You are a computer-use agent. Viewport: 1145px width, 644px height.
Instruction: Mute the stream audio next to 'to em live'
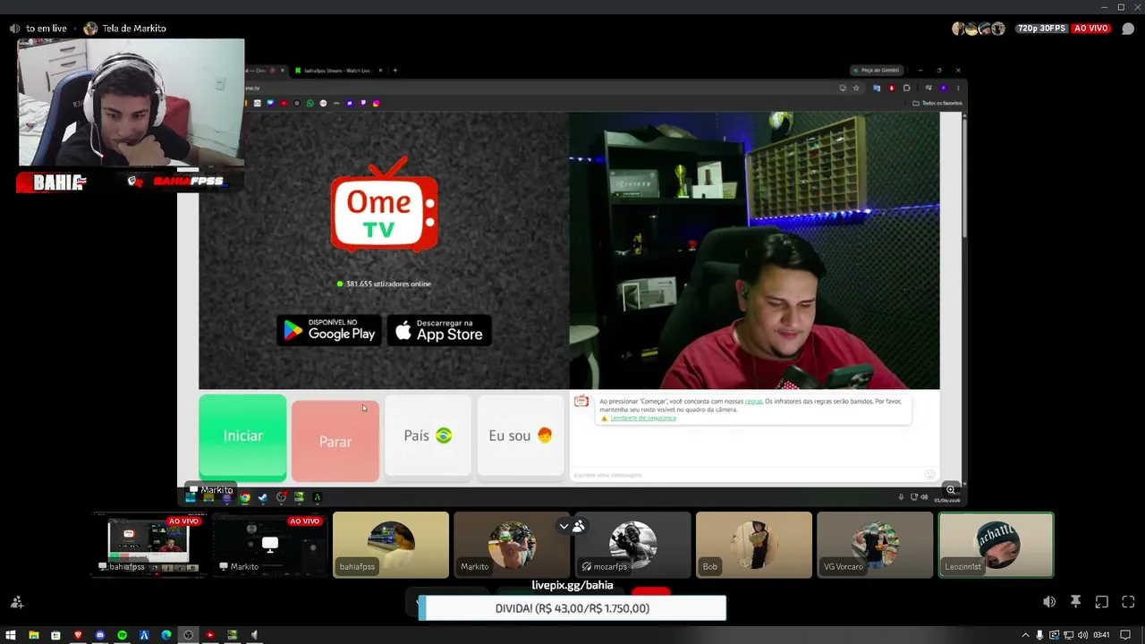(14, 29)
